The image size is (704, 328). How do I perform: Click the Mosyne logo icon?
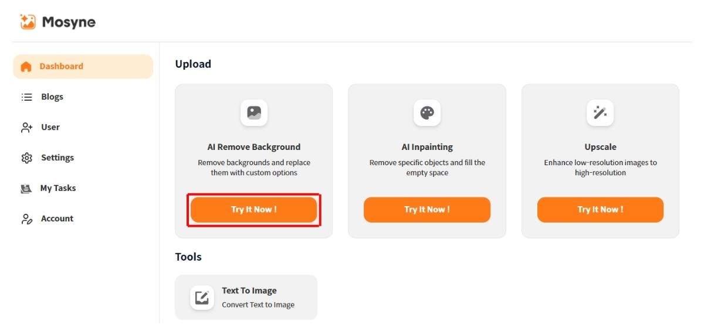28,22
